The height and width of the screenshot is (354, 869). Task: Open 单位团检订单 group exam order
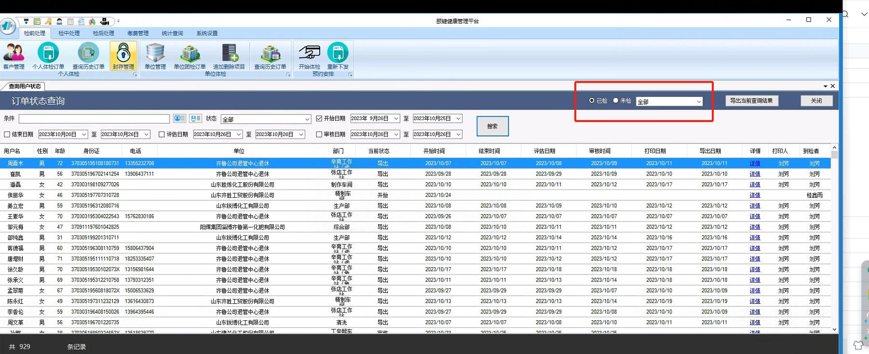190,56
